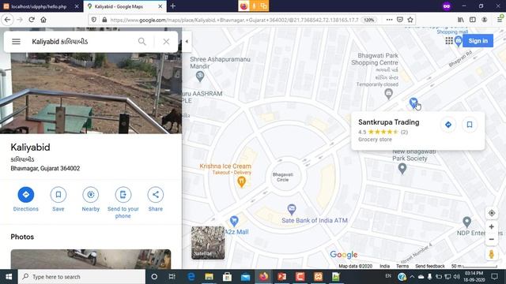Select New Bhagawati Park Society pin

(402, 168)
